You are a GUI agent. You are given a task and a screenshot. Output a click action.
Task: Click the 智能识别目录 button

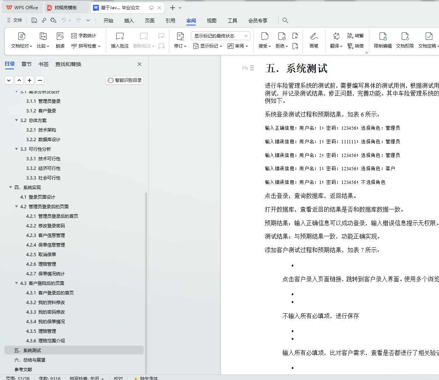pos(124,80)
